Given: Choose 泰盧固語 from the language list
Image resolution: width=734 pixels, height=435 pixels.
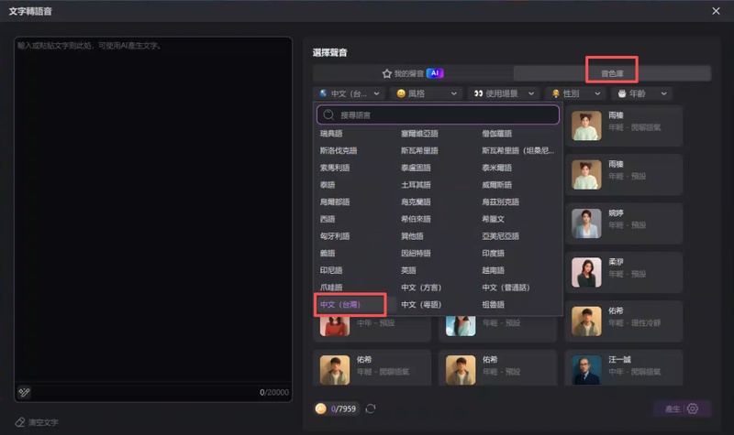Looking at the screenshot, I should click(x=416, y=168).
